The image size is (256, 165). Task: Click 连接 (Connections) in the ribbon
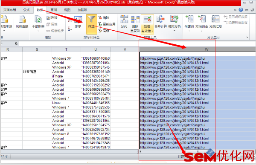52,17
